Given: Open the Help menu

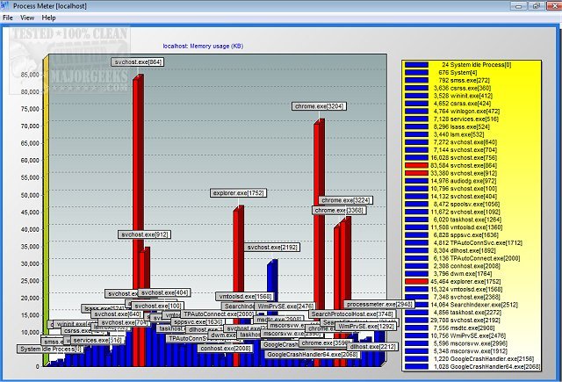Looking at the screenshot, I should point(48,18).
